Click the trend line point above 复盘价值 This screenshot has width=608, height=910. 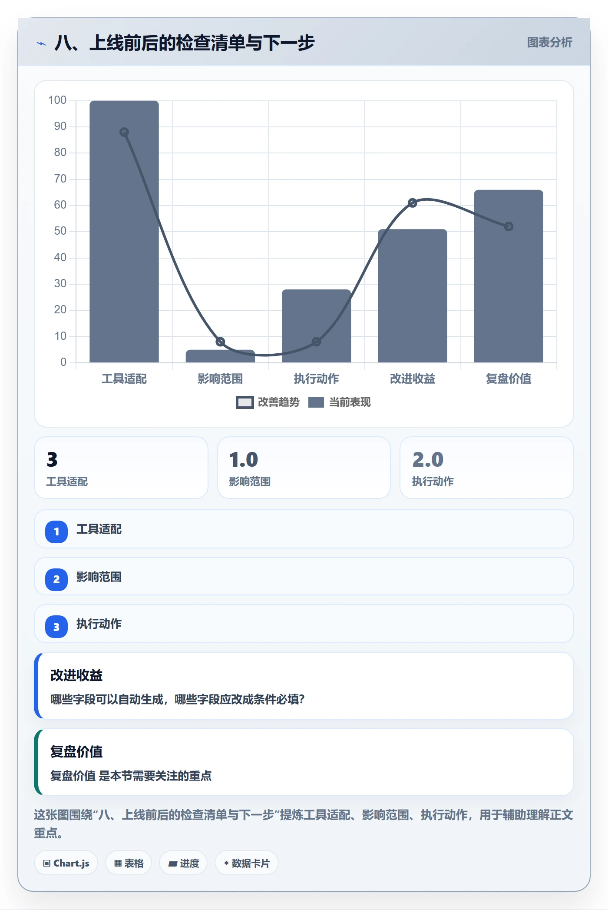pos(509,226)
